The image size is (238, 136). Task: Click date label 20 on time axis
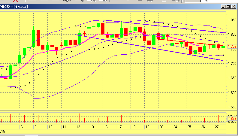(161, 127)
